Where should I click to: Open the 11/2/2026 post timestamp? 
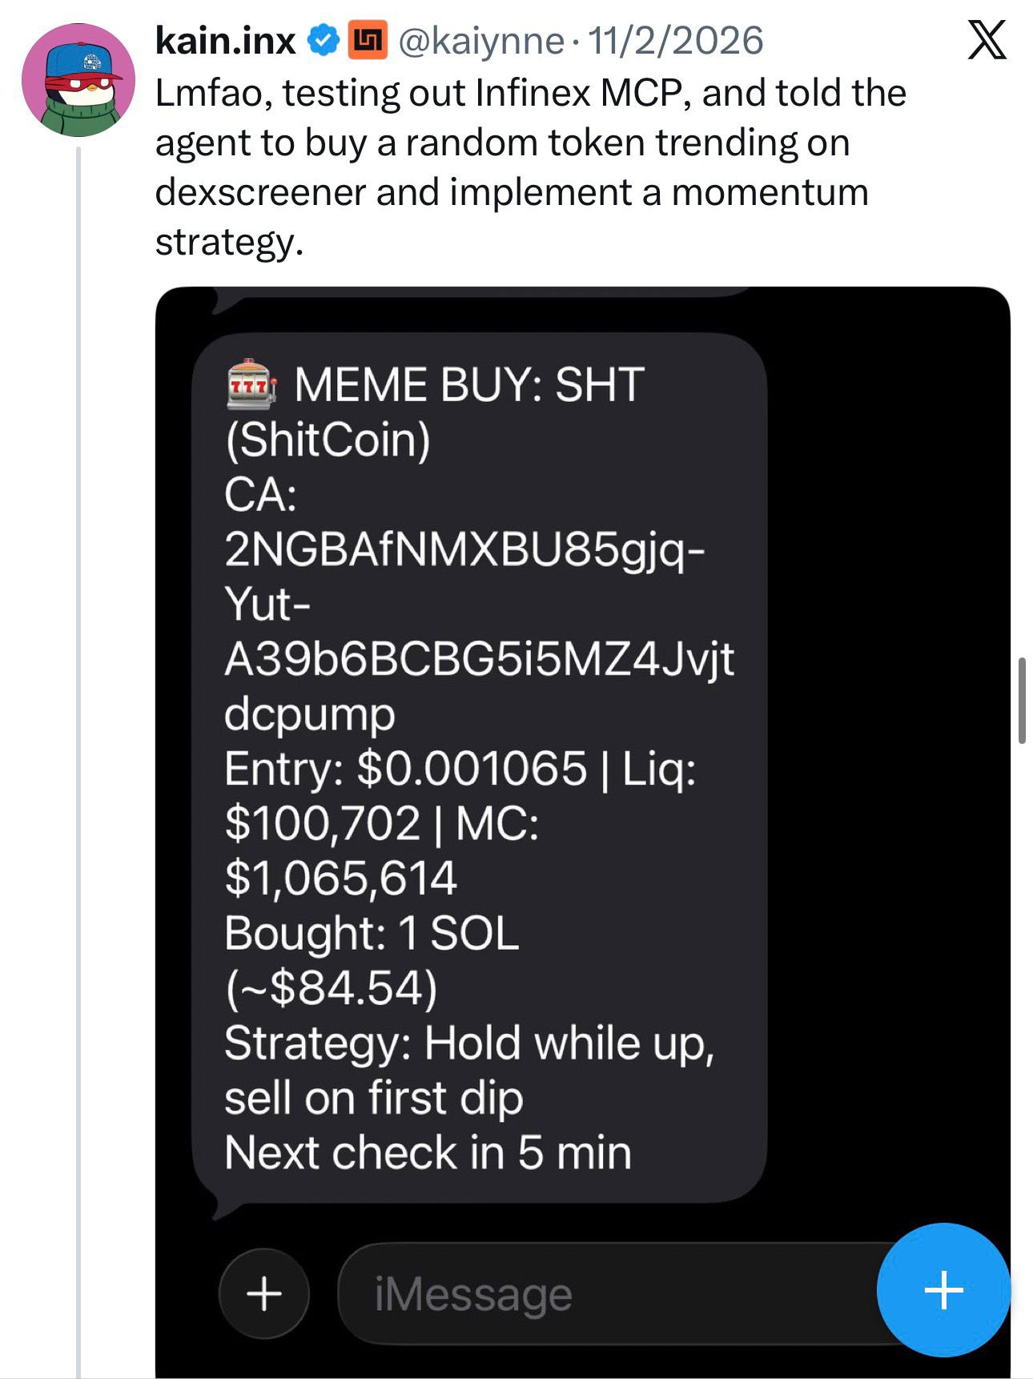(675, 42)
